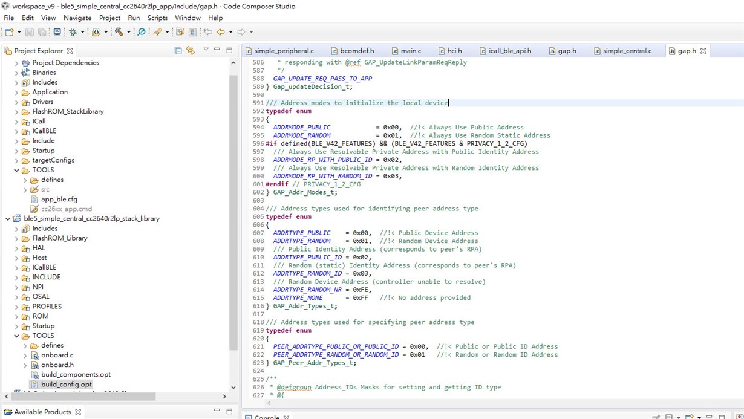Select build_config.opt in the project tree

click(67, 384)
